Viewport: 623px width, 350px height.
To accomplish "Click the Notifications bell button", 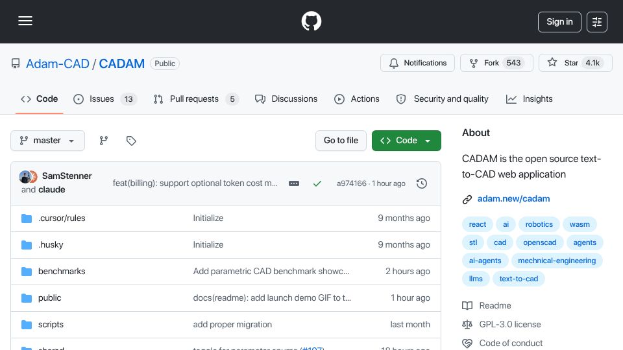I will pyautogui.click(x=417, y=63).
